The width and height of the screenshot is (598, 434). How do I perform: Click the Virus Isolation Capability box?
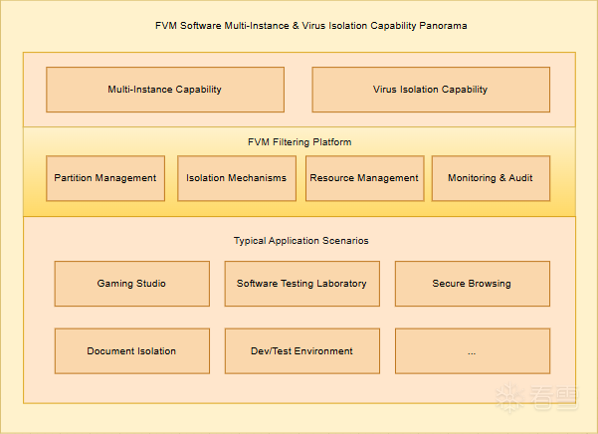tap(431, 90)
